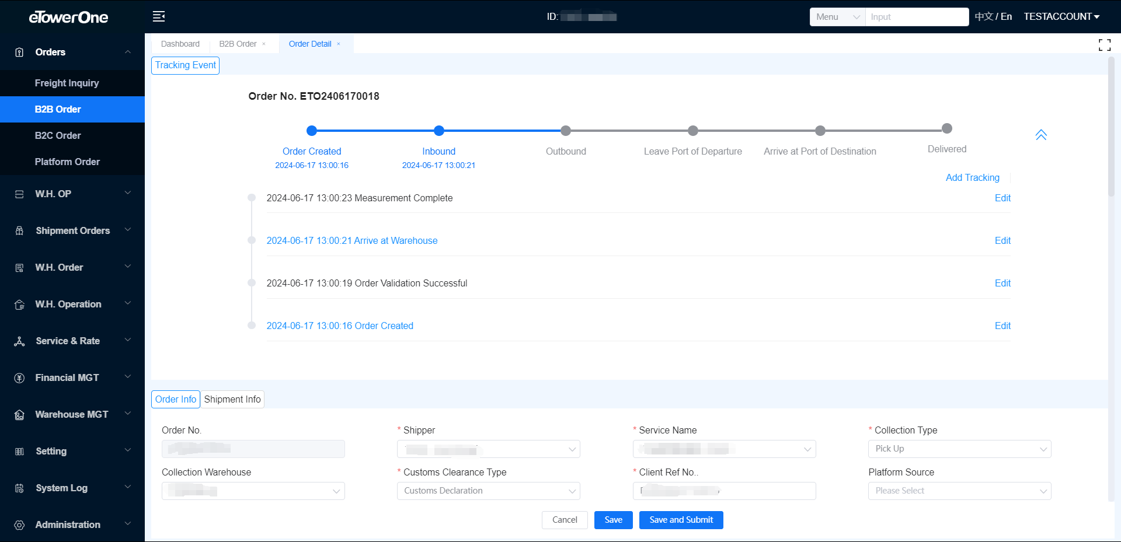Expand the W.H. OP menu
The width and height of the screenshot is (1121, 542).
pyautogui.click(x=127, y=193)
